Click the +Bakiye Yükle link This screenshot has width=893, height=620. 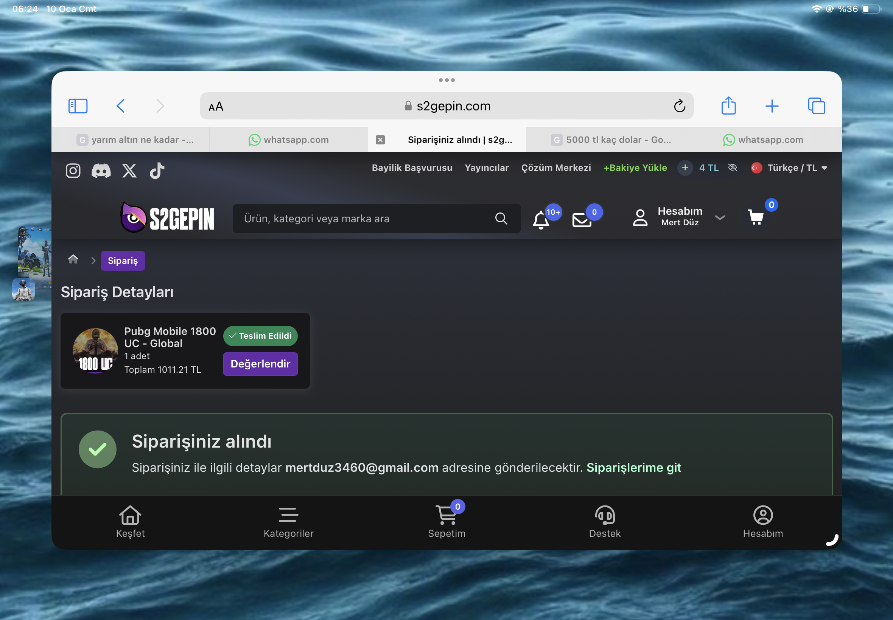pyautogui.click(x=635, y=168)
